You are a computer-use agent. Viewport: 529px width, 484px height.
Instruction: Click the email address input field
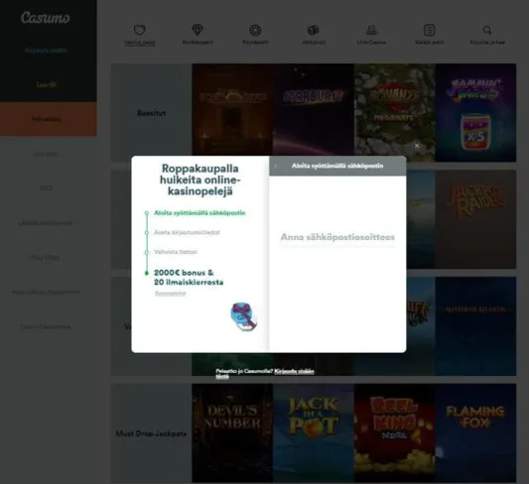coord(337,237)
